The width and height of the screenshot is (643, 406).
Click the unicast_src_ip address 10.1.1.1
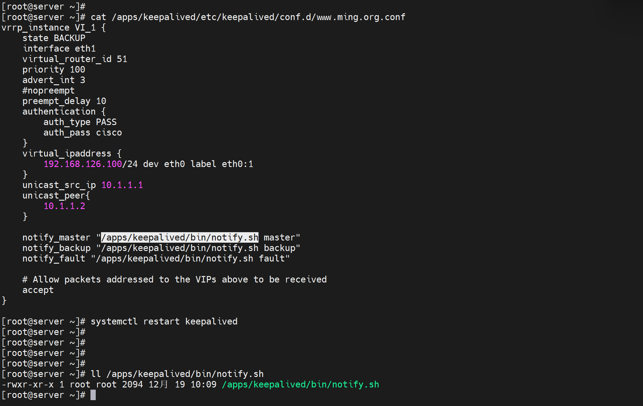122,185
